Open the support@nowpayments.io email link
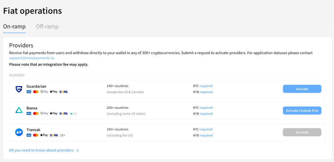 [32, 58]
